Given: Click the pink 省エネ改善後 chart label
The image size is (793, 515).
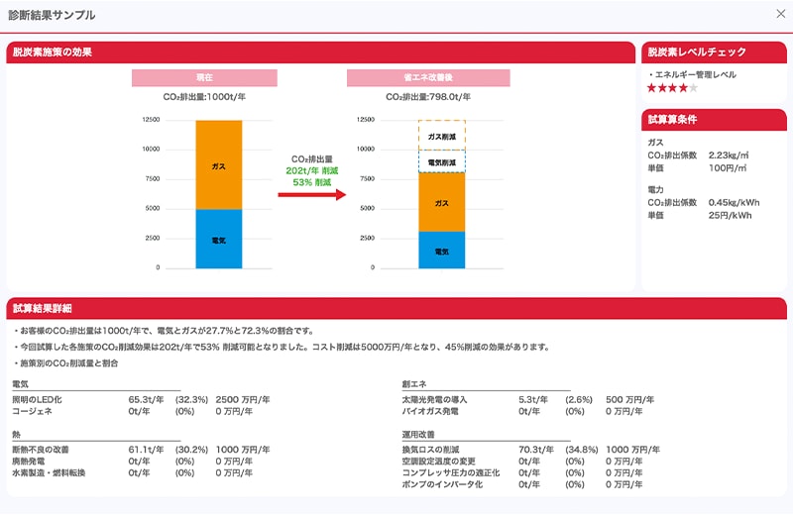Looking at the screenshot, I should point(428,77).
